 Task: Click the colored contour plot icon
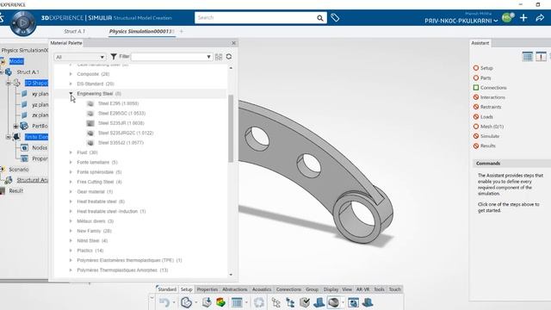[x=220, y=302]
